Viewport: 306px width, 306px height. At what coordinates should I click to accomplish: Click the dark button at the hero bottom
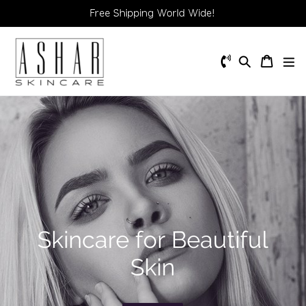pos(152,304)
